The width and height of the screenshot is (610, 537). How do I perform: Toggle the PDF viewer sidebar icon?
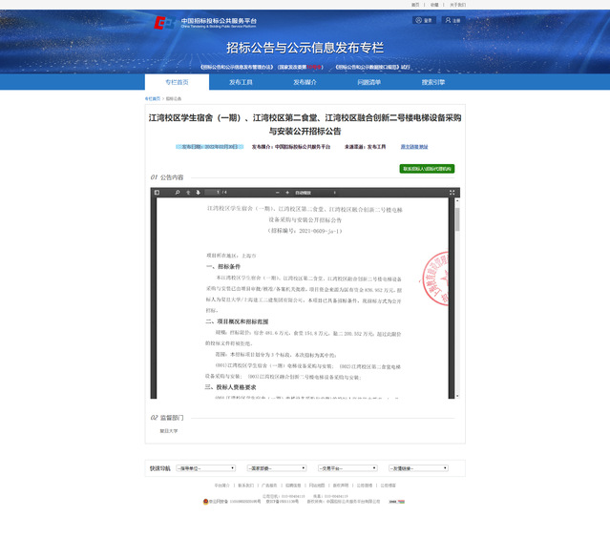pos(158,193)
